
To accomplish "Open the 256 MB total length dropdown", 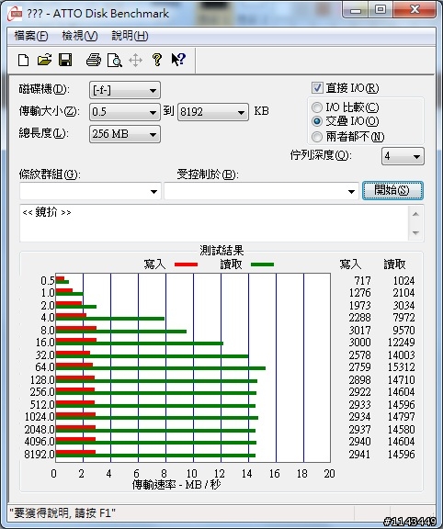I will [125, 134].
